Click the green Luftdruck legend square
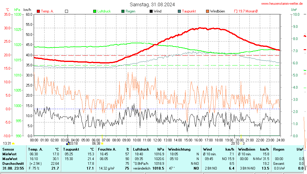Image resolution: width=307 pixels, height=174 pixels. pyautogui.click(x=95, y=11)
